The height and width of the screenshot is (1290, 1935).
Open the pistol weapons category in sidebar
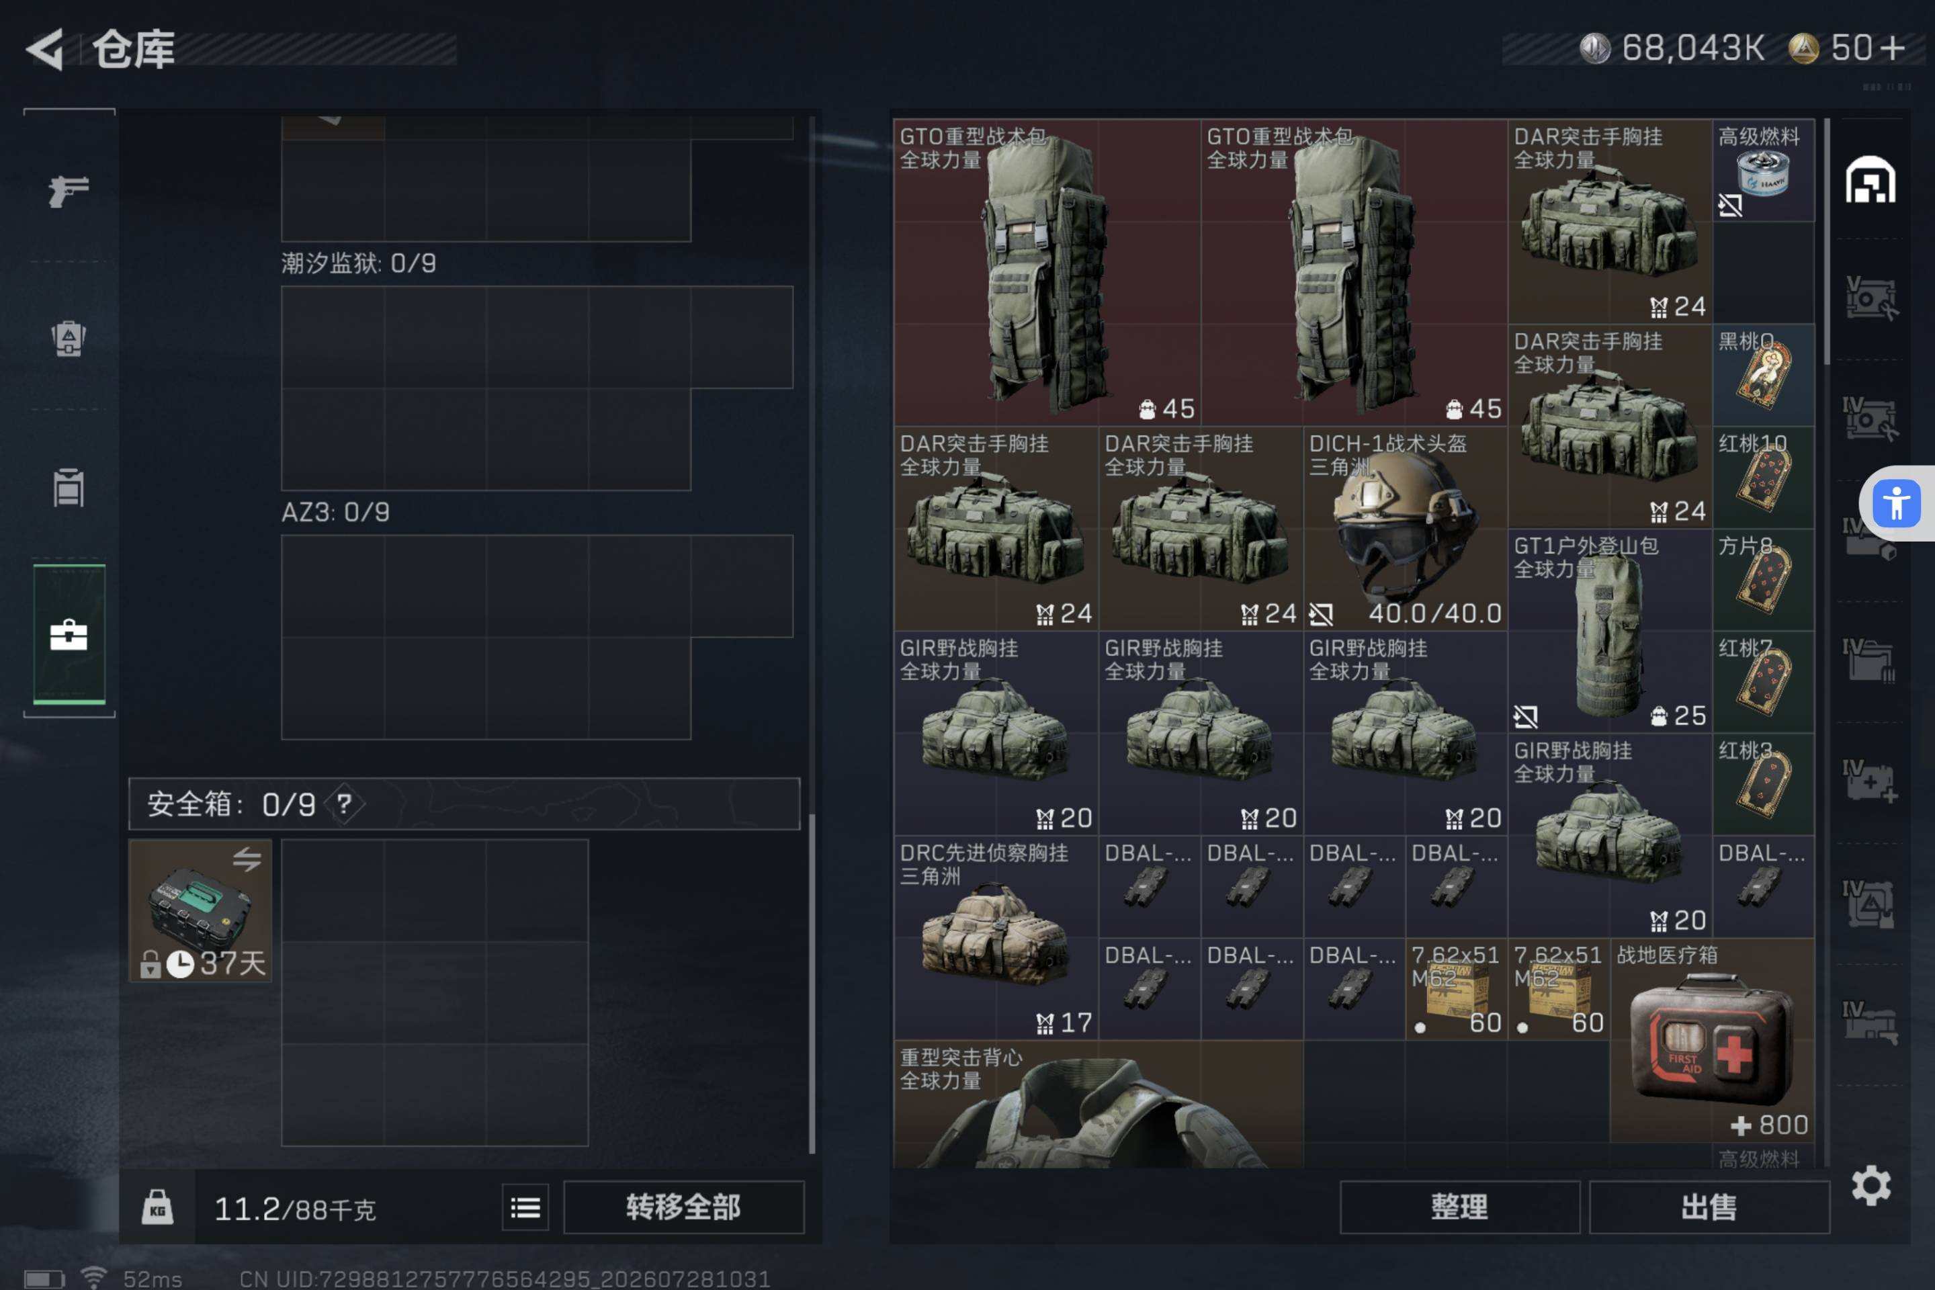pos(69,191)
